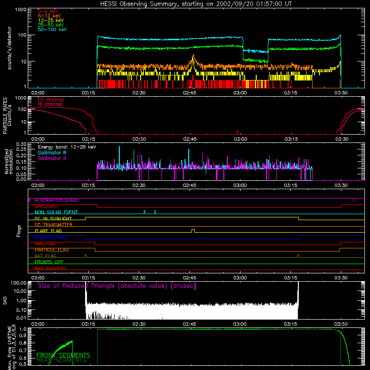Screen dimensions: 370x370
Task: Click the 'REAR SEGMENTS' livetime legend
Action: coord(62,360)
